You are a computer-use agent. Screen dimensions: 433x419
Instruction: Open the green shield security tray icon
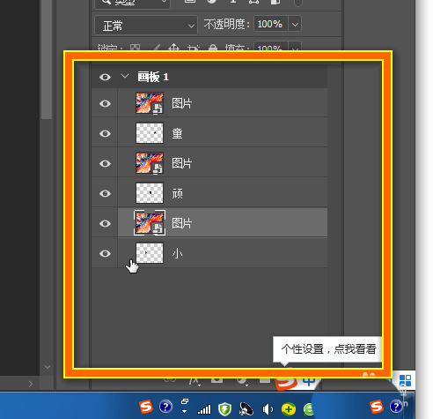(x=225, y=408)
